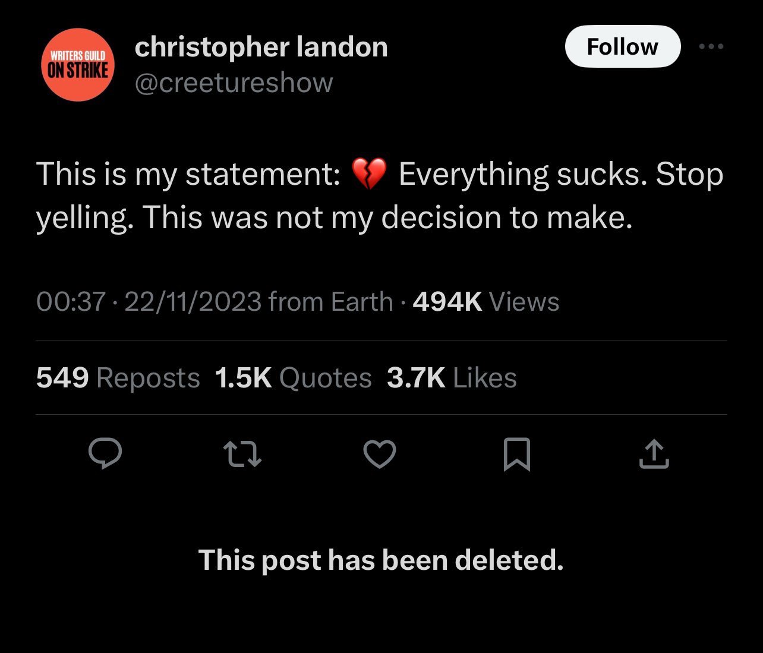The height and width of the screenshot is (653, 763).
Task: Click the 494K Views count
Action: coord(485,302)
